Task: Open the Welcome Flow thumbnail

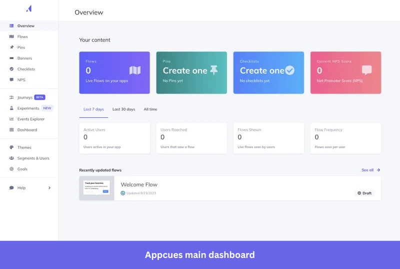Action: click(x=96, y=188)
